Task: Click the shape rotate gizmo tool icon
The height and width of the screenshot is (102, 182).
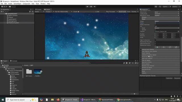Action: (170, 47)
